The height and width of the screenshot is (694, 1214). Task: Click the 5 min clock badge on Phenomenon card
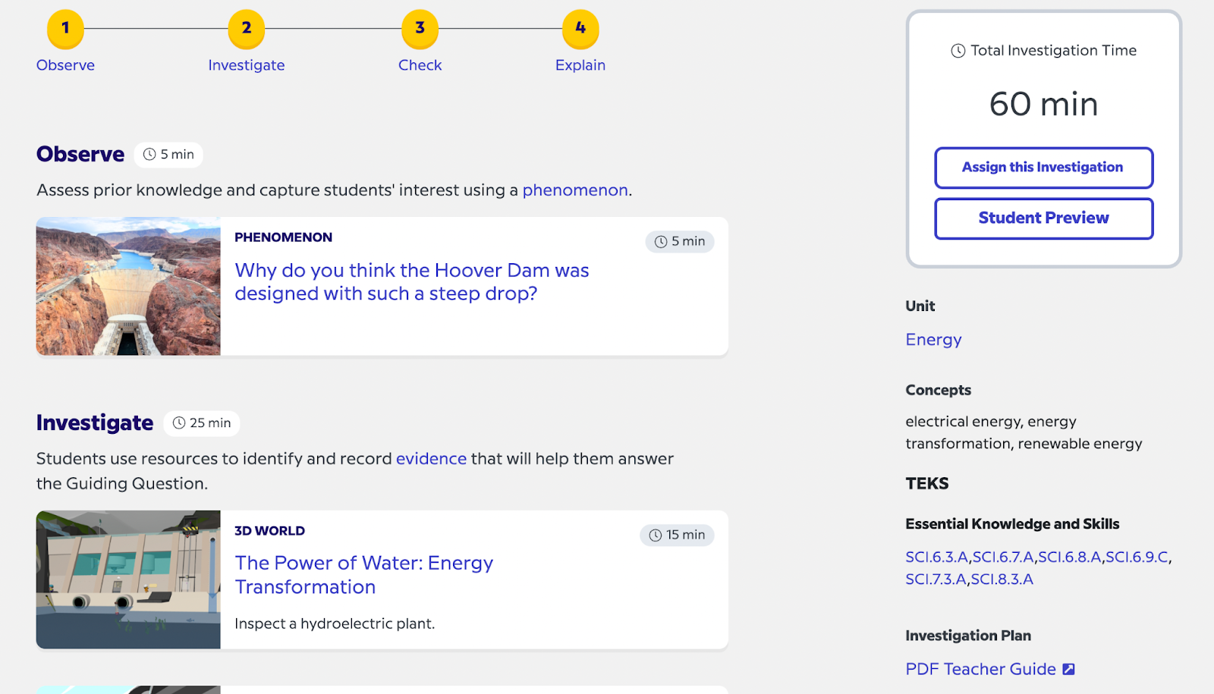pyautogui.click(x=680, y=241)
